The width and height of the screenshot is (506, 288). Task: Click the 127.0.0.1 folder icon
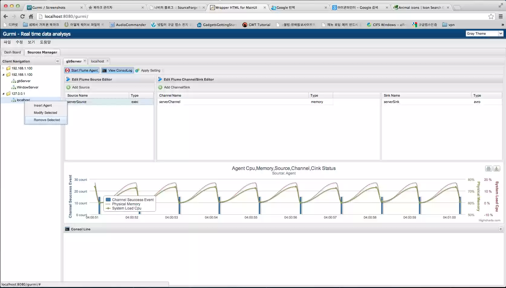8,94
